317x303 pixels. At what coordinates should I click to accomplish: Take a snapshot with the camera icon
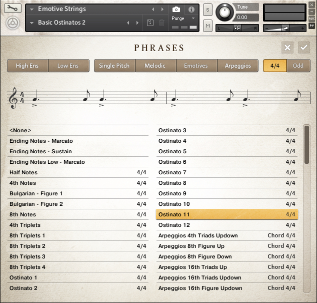[x=176, y=10]
